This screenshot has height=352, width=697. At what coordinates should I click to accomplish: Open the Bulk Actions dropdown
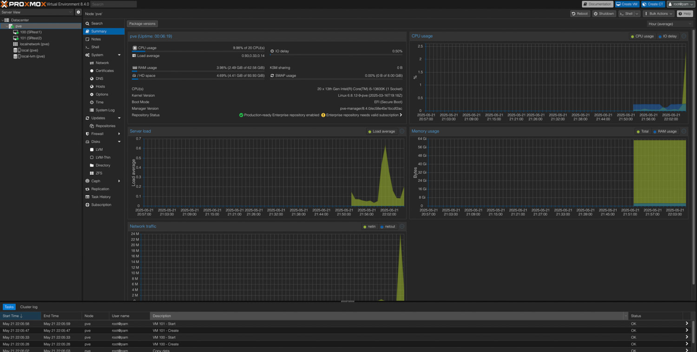pyautogui.click(x=658, y=14)
